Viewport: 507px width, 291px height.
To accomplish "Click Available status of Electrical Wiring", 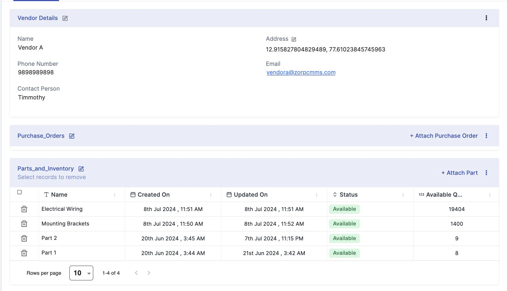I will coord(344,209).
